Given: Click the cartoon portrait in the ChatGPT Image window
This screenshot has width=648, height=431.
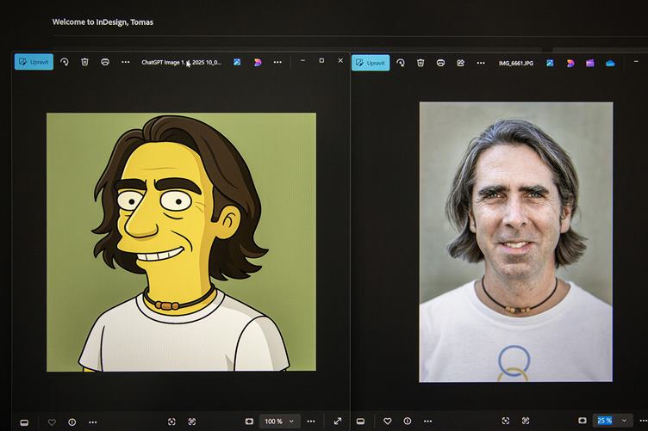Looking at the screenshot, I should coord(182,242).
